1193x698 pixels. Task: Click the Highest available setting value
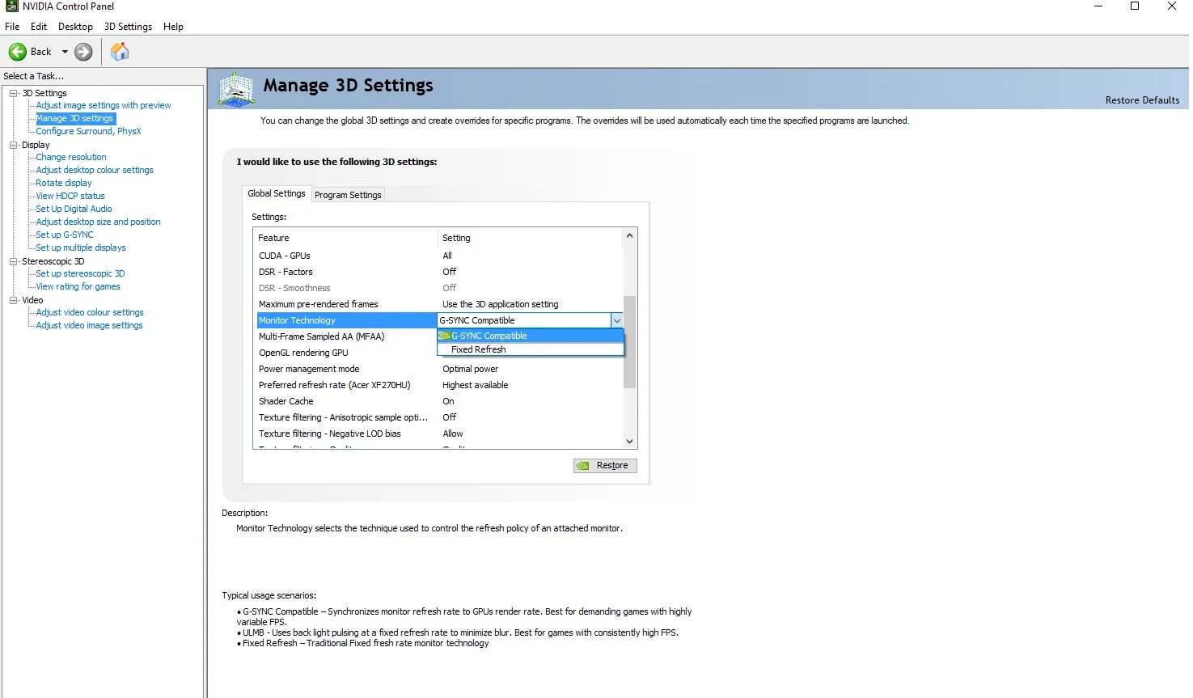pos(475,385)
